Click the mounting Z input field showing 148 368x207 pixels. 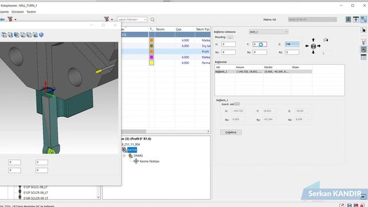tap(292, 44)
